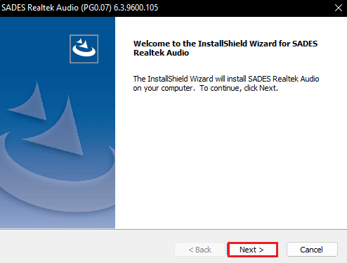This screenshot has width=347, height=263.
Task: Click the version number 6.3.9600.105 in the title bar
Action: [136, 8]
